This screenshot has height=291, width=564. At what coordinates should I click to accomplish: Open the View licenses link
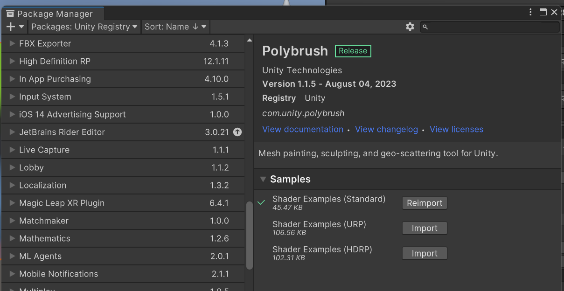click(x=456, y=129)
